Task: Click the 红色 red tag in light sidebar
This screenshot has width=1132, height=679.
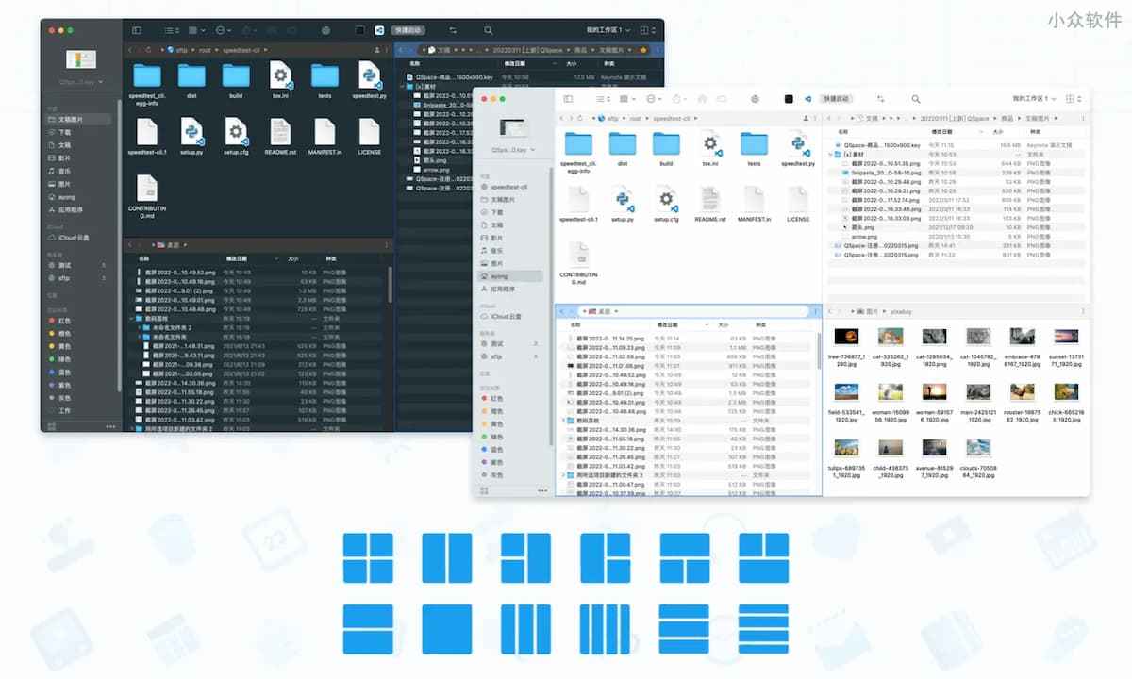Action: pyautogui.click(x=496, y=398)
